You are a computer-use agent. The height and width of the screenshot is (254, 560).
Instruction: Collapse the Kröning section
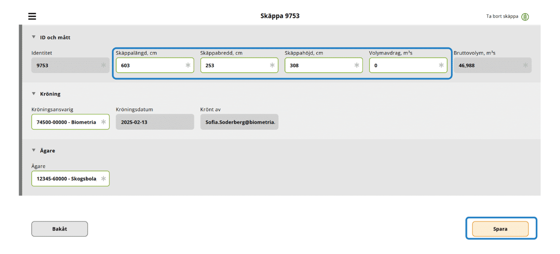(x=34, y=94)
